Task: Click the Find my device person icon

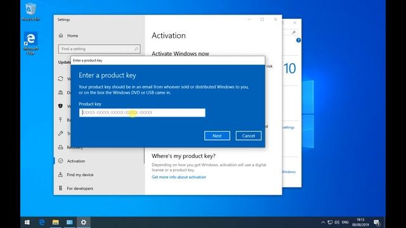Action: click(61, 175)
